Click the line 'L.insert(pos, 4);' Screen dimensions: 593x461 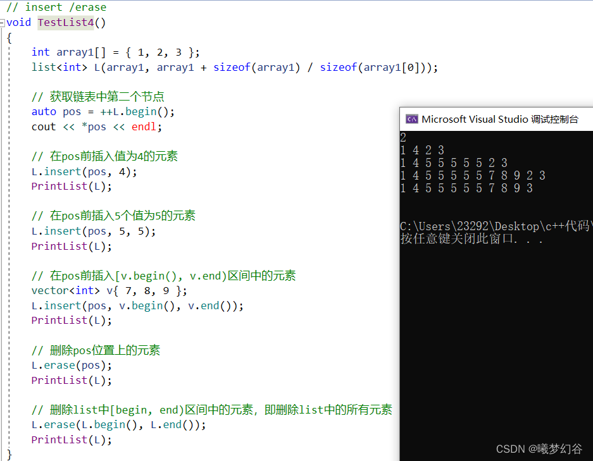click(84, 171)
